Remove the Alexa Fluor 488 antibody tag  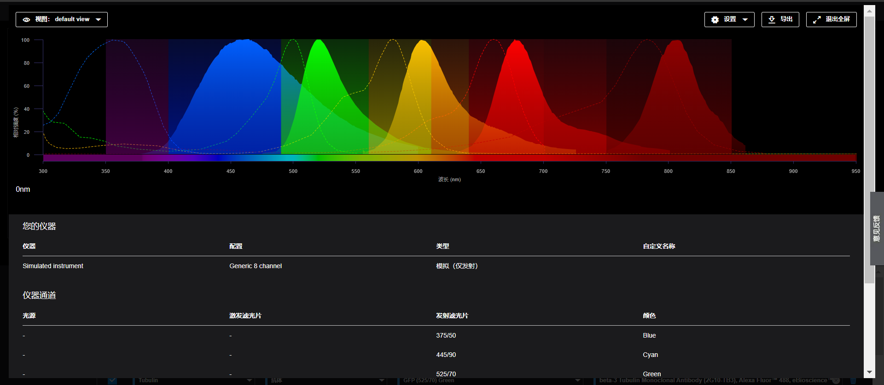(836, 381)
